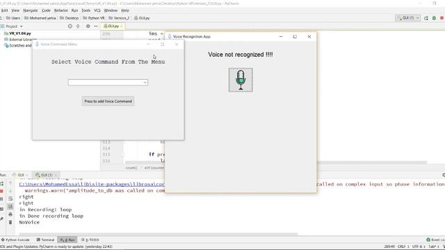Select Scratches and Consoles tree item
This screenshot has width=445, height=250.
(x=18, y=45)
